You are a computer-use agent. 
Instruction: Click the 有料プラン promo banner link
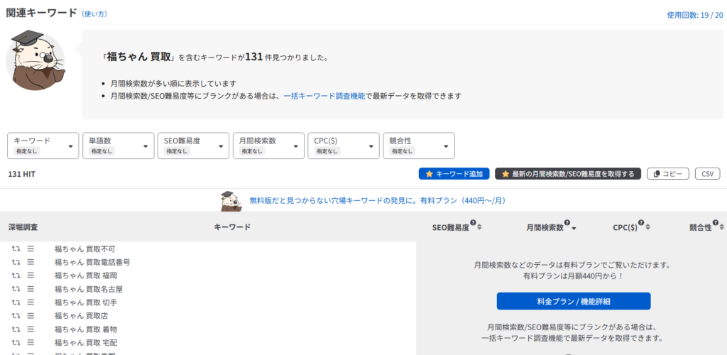coord(377,201)
